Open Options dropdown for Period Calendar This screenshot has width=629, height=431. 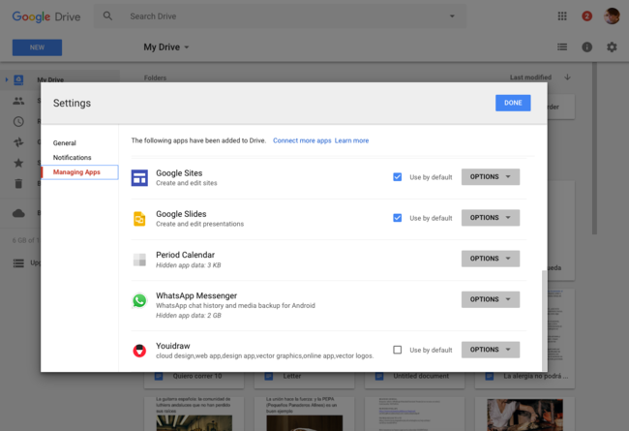click(x=491, y=259)
